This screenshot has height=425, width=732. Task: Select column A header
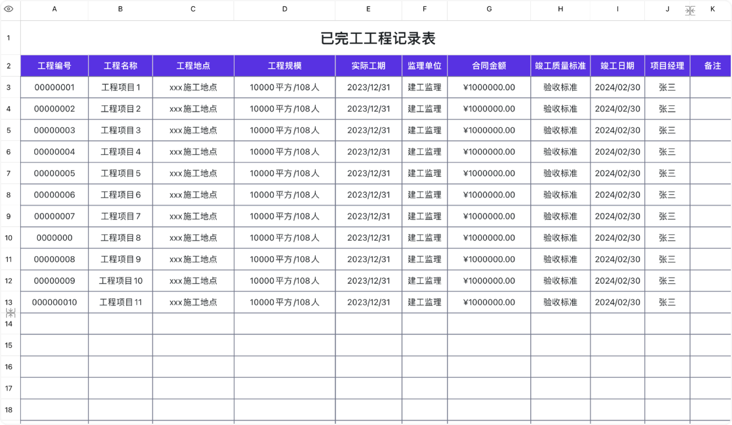(x=54, y=9)
